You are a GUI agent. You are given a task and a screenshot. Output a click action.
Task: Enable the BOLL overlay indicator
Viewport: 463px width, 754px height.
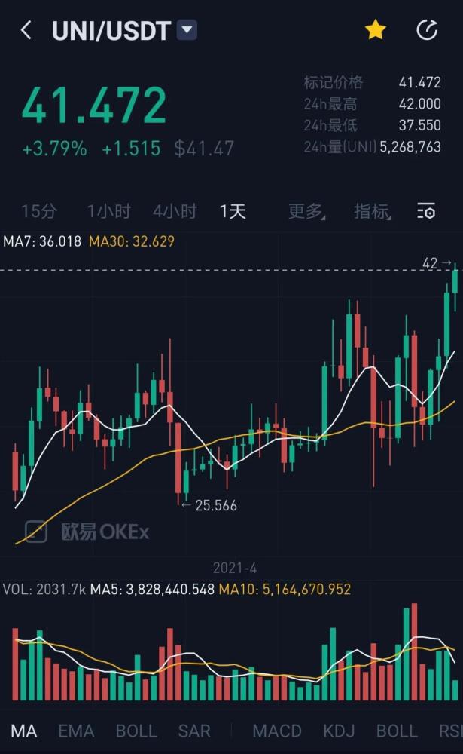point(136,731)
